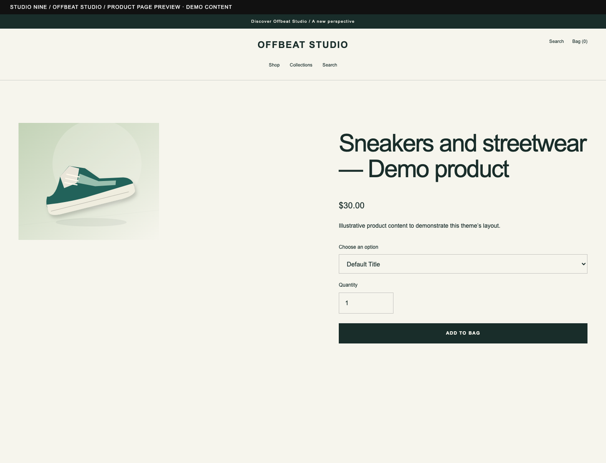
Task: Open the Collections navigation item
Action: click(x=301, y=65)
